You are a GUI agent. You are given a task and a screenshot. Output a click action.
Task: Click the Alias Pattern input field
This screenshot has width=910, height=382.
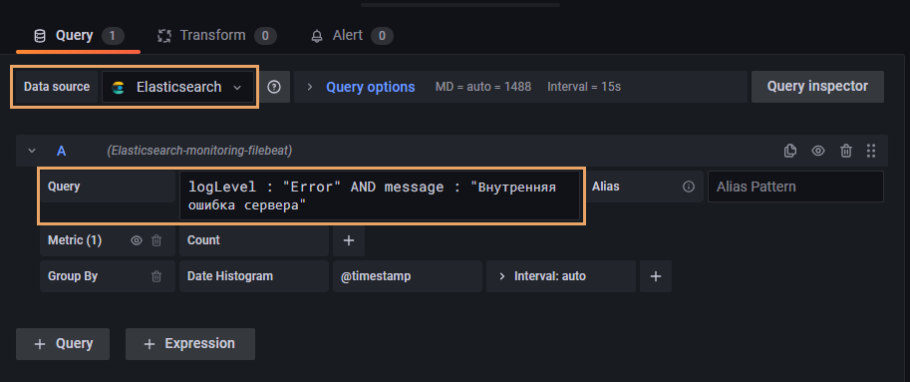(795, 187)
